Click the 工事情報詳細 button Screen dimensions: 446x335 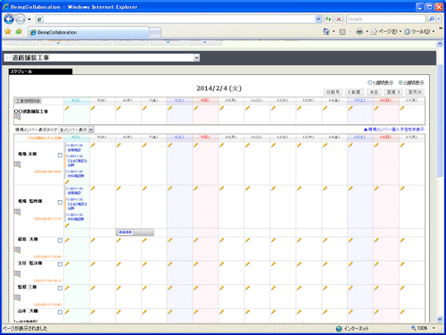[x=28, y=101]
